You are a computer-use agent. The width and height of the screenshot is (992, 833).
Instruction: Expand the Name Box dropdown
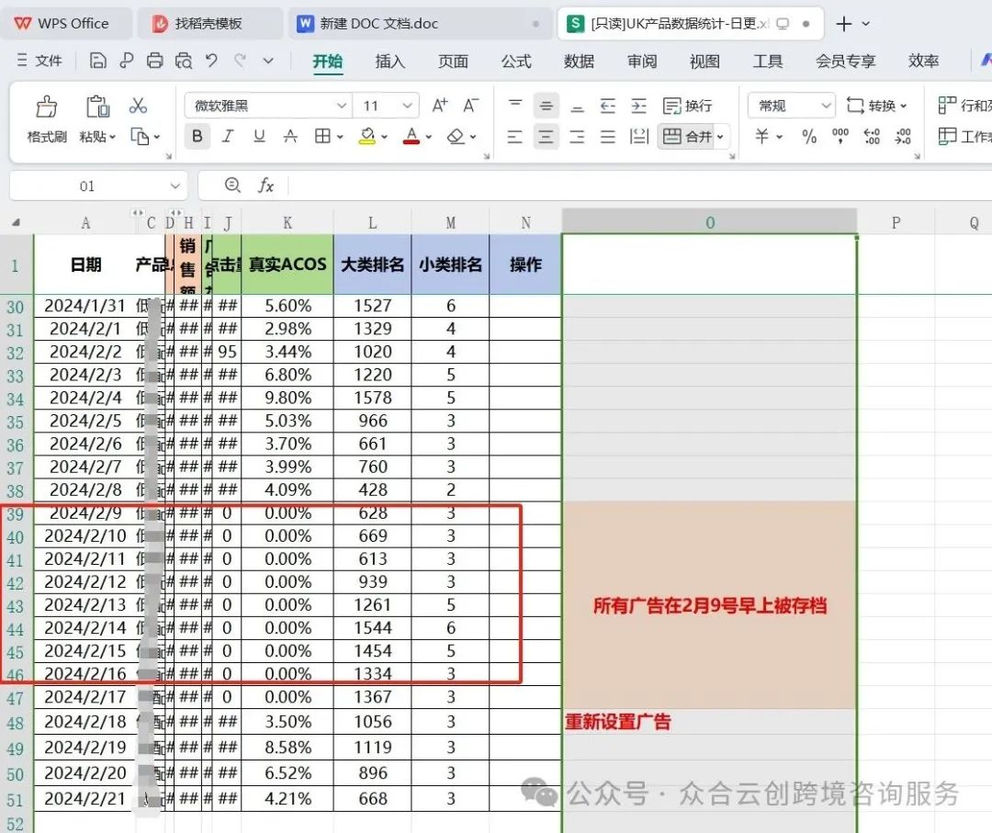[175, 186]
